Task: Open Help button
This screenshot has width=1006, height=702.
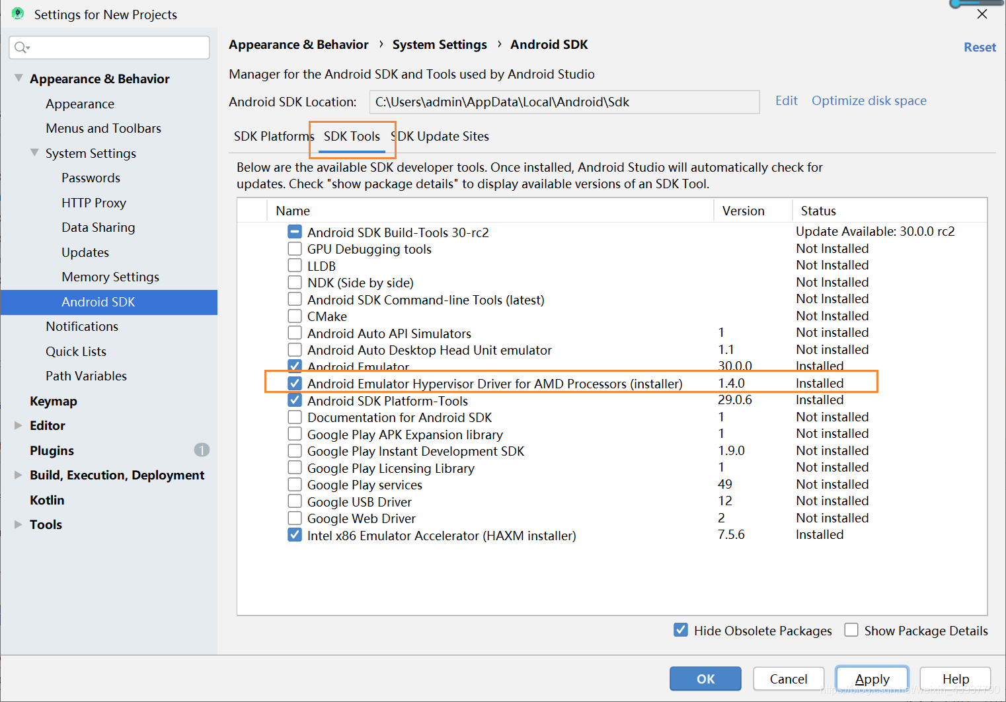Action: point(956,679)
